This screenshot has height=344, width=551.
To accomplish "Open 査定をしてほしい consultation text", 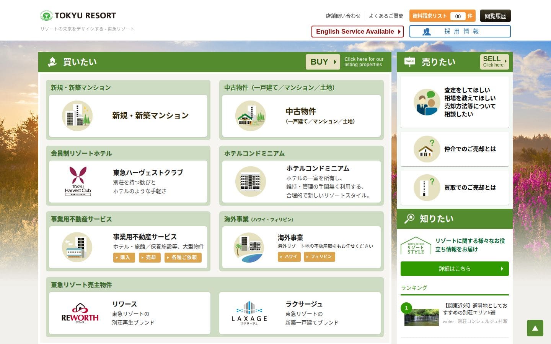I will click(470, 102).
